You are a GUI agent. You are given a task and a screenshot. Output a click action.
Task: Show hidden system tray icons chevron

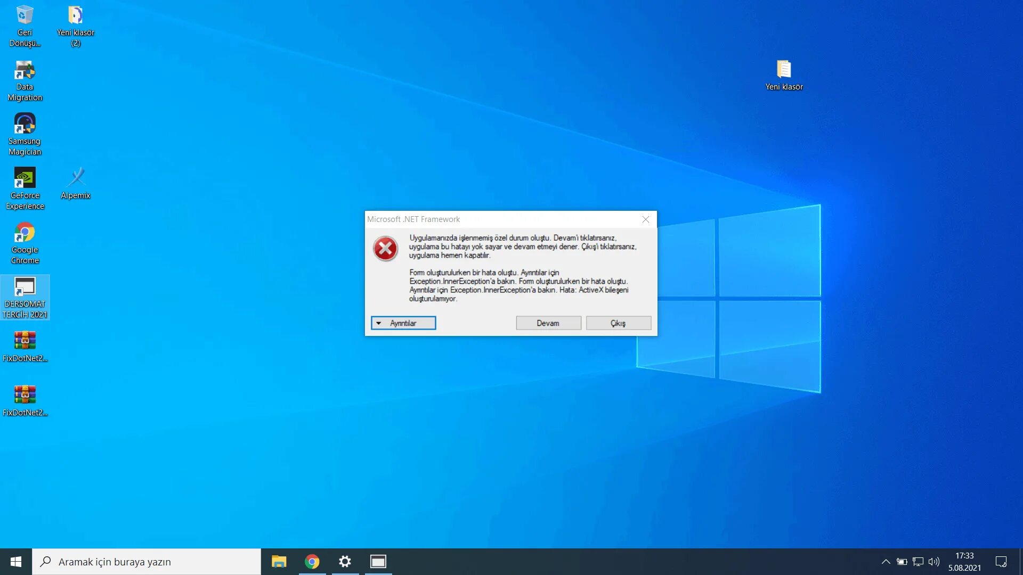point(886,562)
